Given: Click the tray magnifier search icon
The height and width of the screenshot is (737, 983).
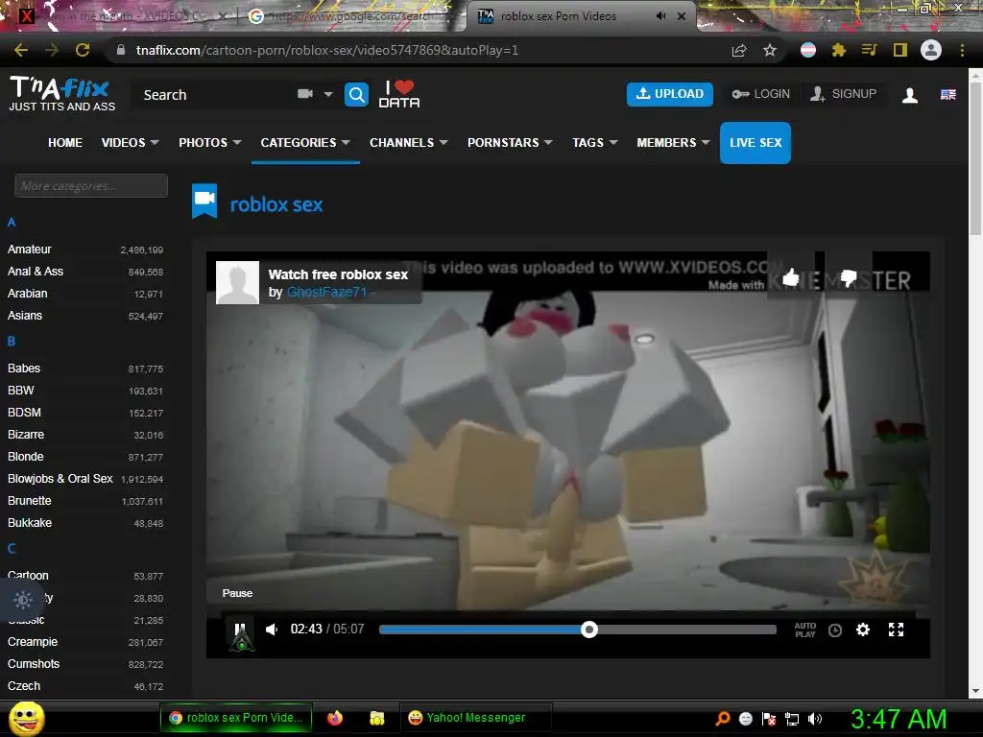Looking at the screenshot, I should [722, 718].
